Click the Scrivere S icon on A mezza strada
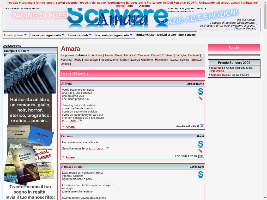 point(200,175)
